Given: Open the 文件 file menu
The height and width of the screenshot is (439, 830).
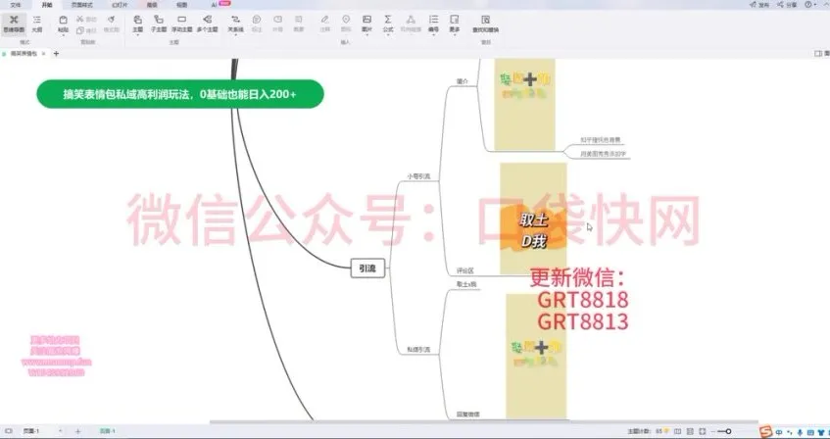Looking at the screenshot, I should [x=15, y=4].
